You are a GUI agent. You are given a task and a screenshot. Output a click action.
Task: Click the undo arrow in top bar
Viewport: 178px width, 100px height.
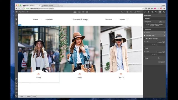pyautogui.click(x=122, y=12)
